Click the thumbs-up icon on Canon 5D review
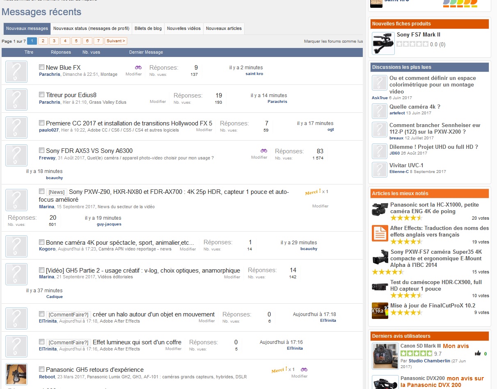497x389 pixels. (478, 353)
